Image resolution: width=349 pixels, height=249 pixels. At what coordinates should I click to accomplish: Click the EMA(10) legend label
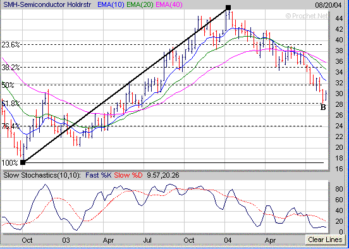coord(111,4)
